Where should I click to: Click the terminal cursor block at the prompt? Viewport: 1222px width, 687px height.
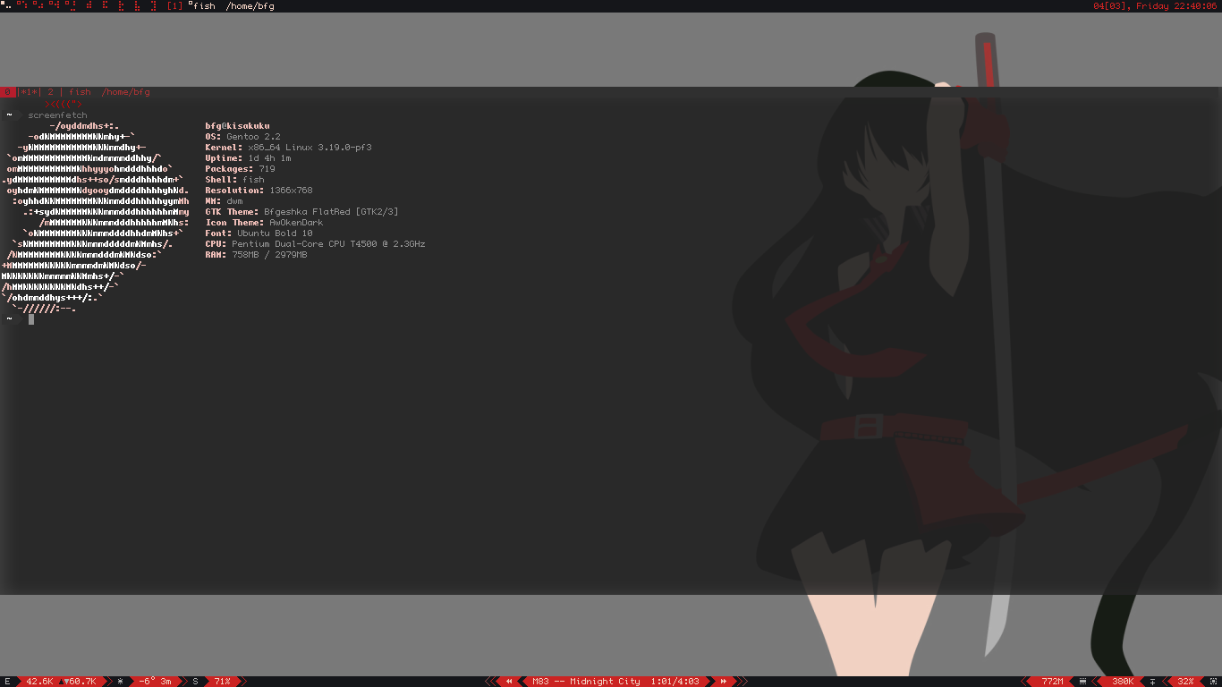31,319
